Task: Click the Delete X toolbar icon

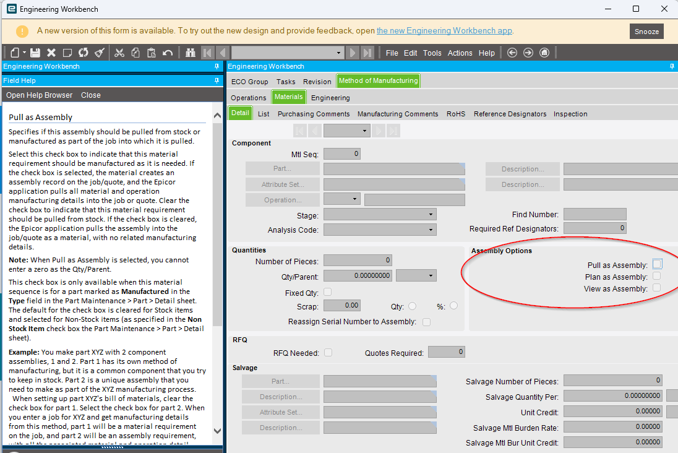Action: click(51, 53)
